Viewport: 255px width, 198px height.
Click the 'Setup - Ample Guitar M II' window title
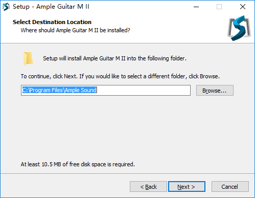pyautogui.click(x=51, y=7)
